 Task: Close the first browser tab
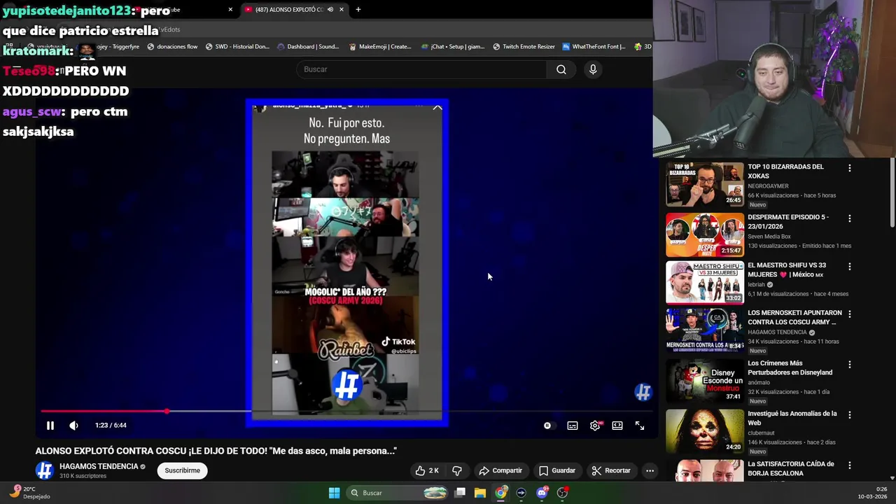pos(230,10)
